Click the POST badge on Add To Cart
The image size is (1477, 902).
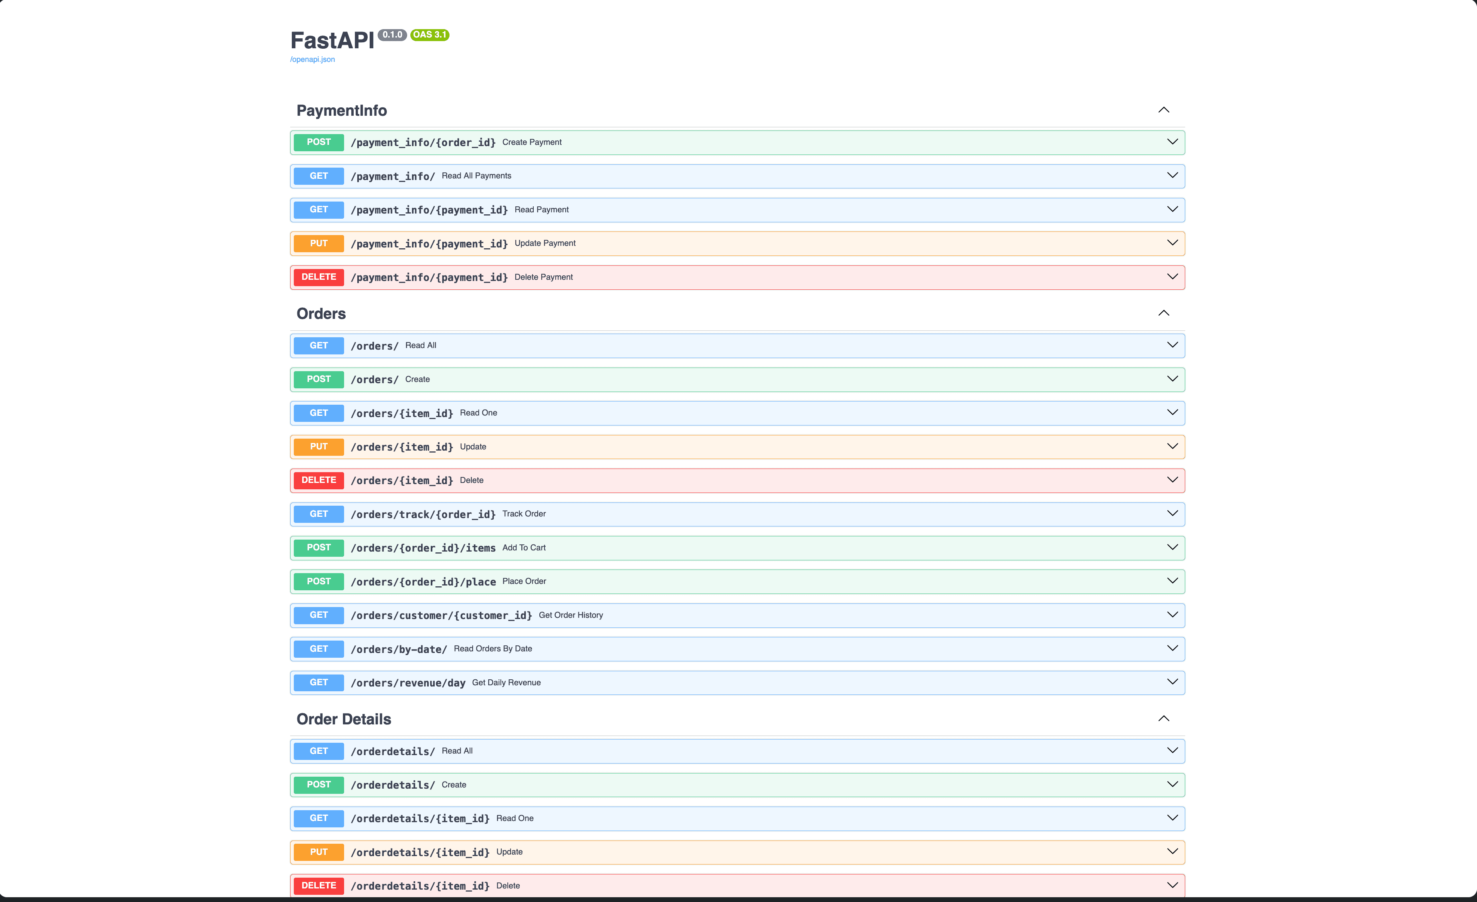tap(318, 547)
